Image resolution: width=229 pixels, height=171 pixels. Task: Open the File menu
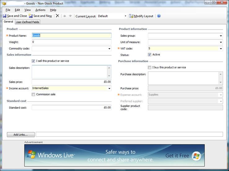8,10
